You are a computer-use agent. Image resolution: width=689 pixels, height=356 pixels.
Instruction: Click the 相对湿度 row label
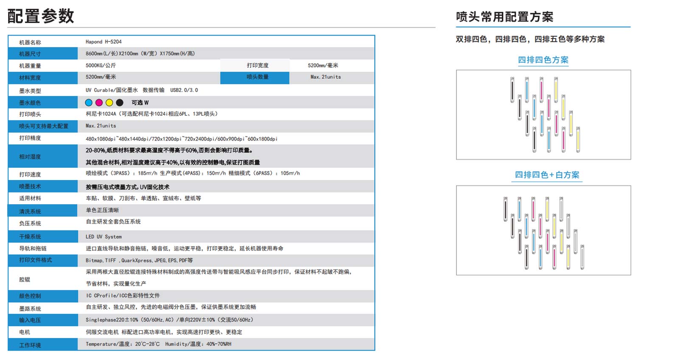point(30,157)
